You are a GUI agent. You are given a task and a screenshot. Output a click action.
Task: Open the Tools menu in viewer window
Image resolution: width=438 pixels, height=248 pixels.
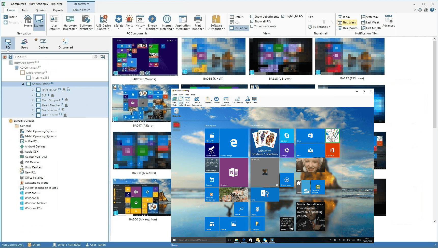[187, 95]
